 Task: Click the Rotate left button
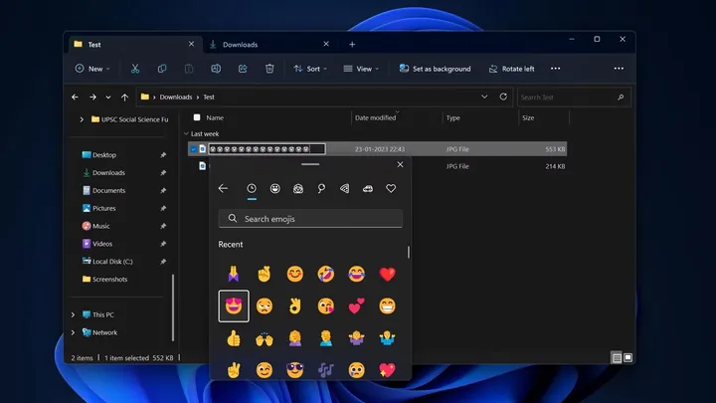512,69
